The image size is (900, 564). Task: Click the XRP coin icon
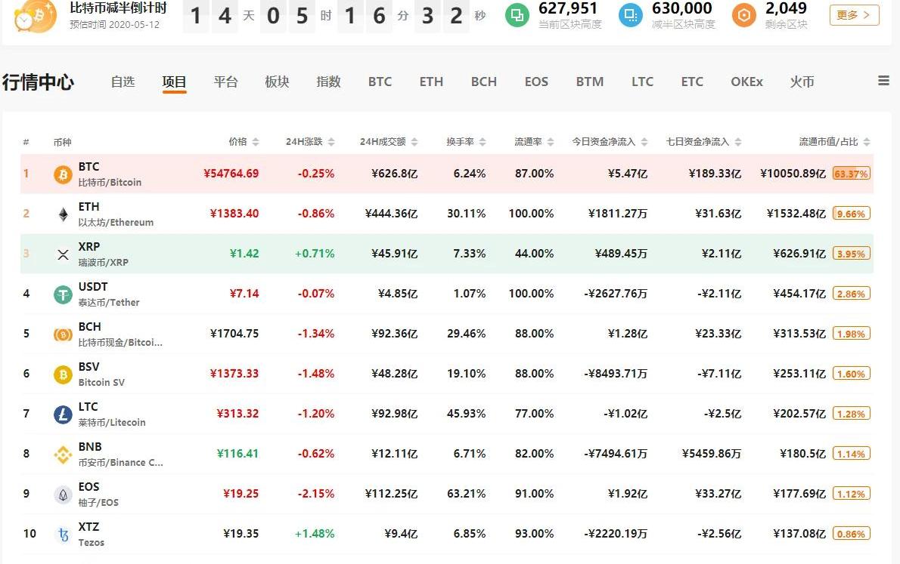pyautogui.click(x=63, y=254)
